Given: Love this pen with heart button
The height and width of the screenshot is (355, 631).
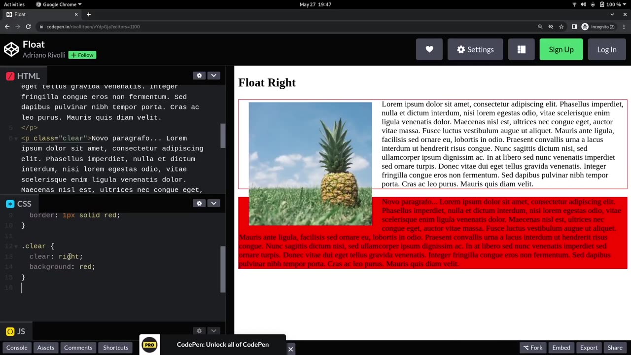Looking at the screenshot, I should coord(429,49).
